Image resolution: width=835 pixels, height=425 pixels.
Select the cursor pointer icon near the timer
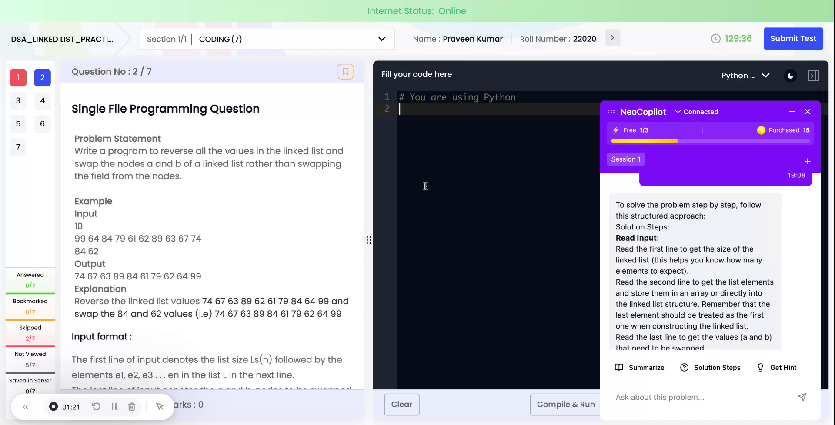[160, 406]
